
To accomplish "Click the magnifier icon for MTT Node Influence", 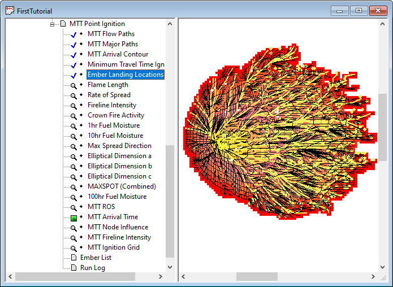I will [x=73, y=228].
